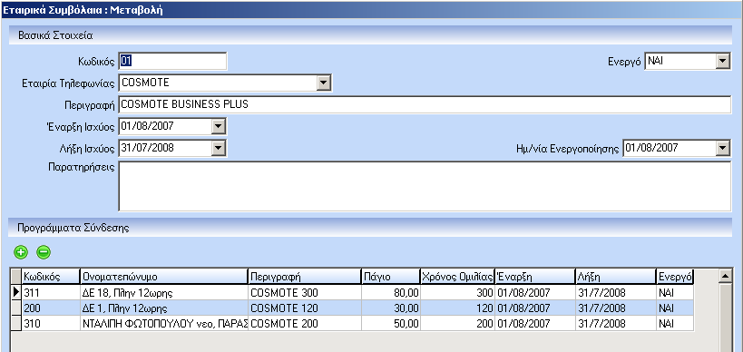Open the Ημ/νία Ενεργοποίησης date dropdown

(722, 148)
